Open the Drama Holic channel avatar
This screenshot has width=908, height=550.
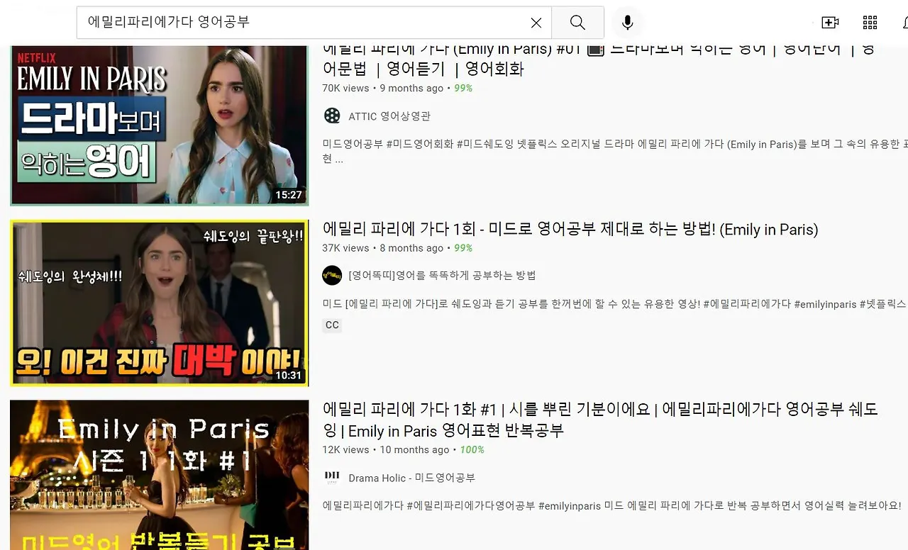click(x=332, y=477)
